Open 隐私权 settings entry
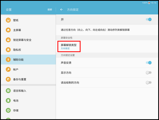 coord(28,50)
